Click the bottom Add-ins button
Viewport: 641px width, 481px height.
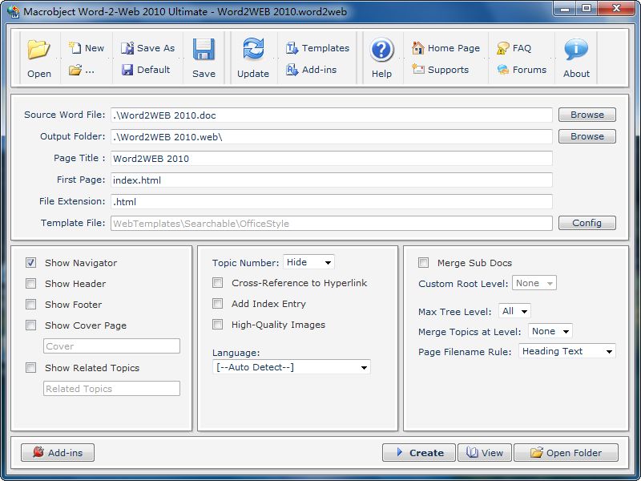tap(58, 452)
